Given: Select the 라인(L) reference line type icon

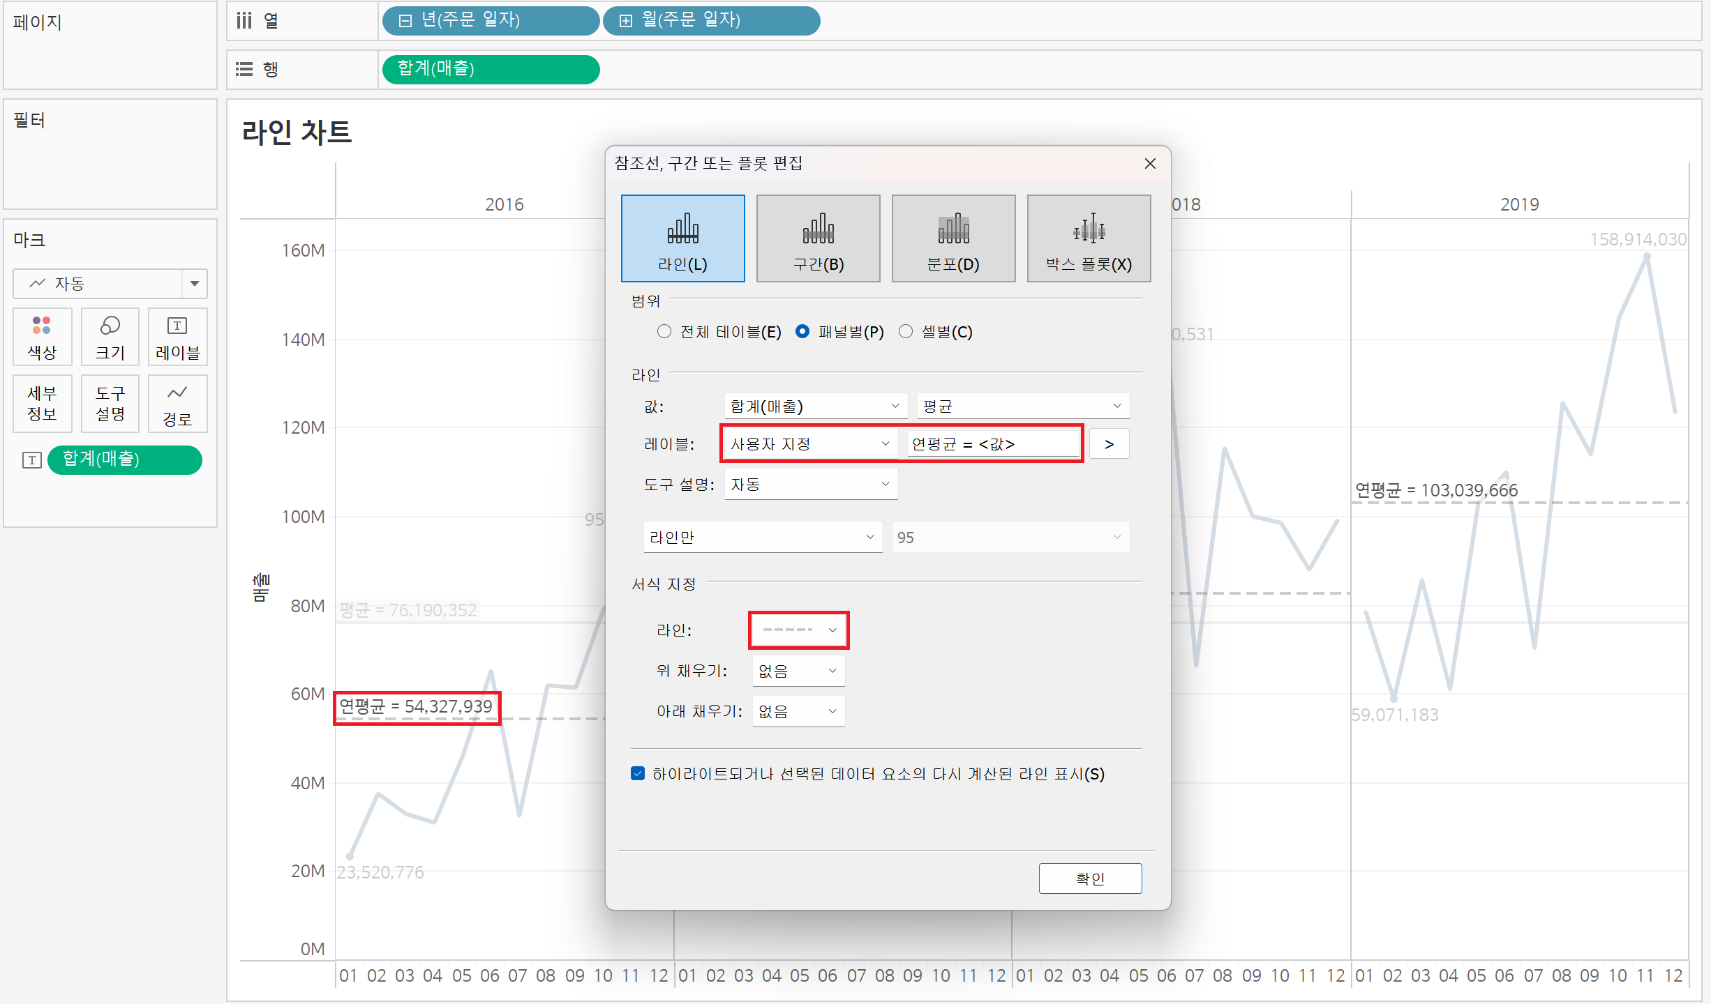Looking at the screenshot, I should click(x=682, y=238).
